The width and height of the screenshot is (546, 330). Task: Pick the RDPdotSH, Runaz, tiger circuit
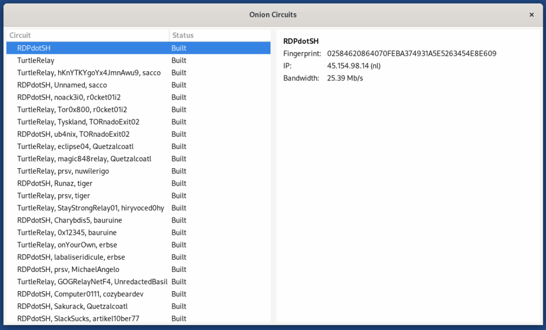pyautogui.click(x=54, y=183)
